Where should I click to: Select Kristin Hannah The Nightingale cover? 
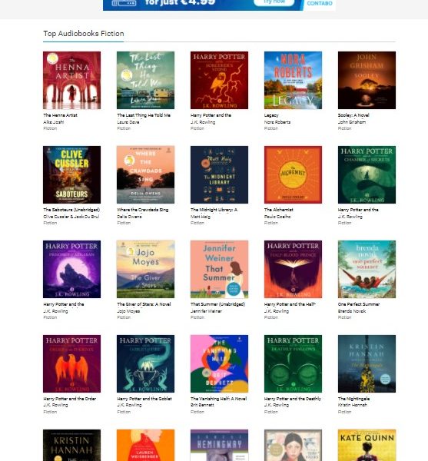pos(367,363)
